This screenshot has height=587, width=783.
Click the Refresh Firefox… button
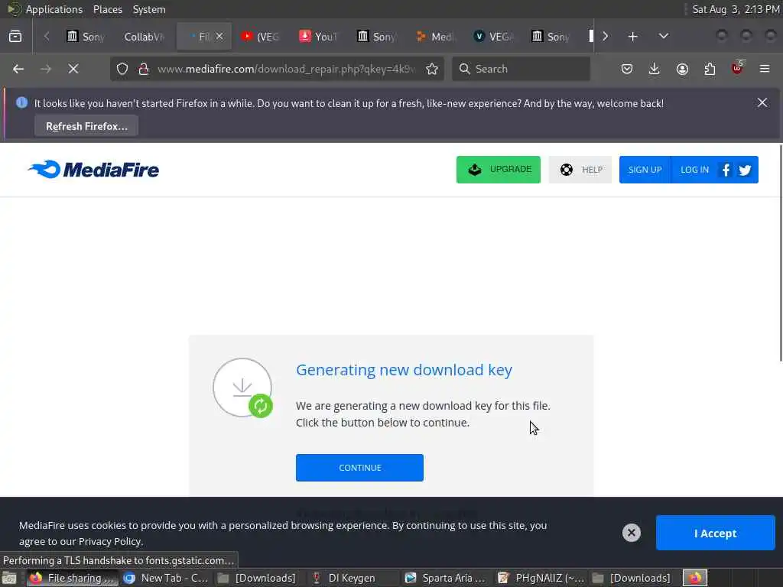pos(86,126)
